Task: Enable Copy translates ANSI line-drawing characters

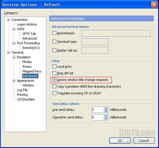Action: pos(54,86)
